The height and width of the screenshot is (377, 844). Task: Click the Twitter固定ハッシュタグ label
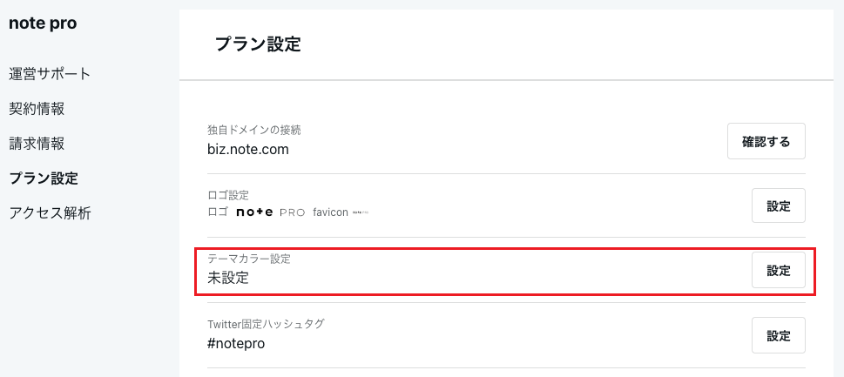click(x=266, y=324)
